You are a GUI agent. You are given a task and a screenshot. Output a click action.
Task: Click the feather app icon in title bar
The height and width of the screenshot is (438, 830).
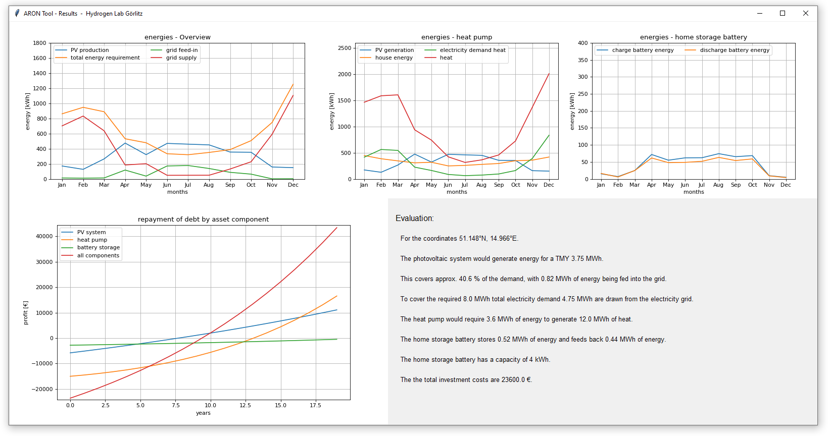click(x=17, y=14)
